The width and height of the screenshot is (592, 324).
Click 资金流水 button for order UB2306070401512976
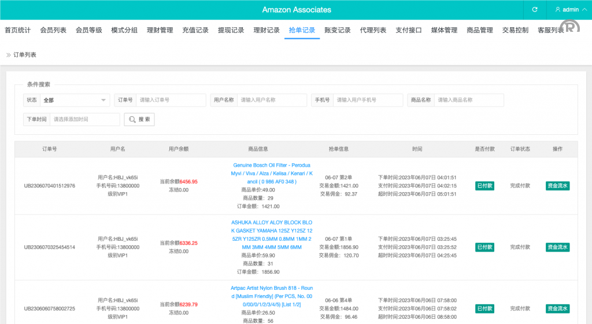coord(557,186)
